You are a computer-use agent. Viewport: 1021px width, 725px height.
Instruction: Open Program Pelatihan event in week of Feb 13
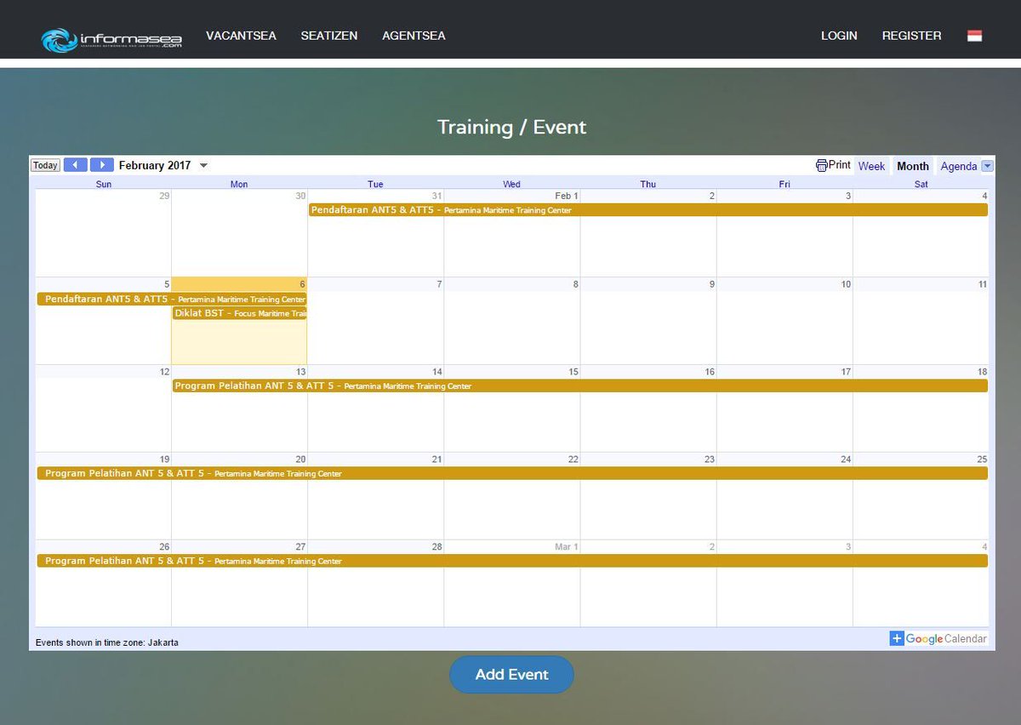click(x=580, y=385)
